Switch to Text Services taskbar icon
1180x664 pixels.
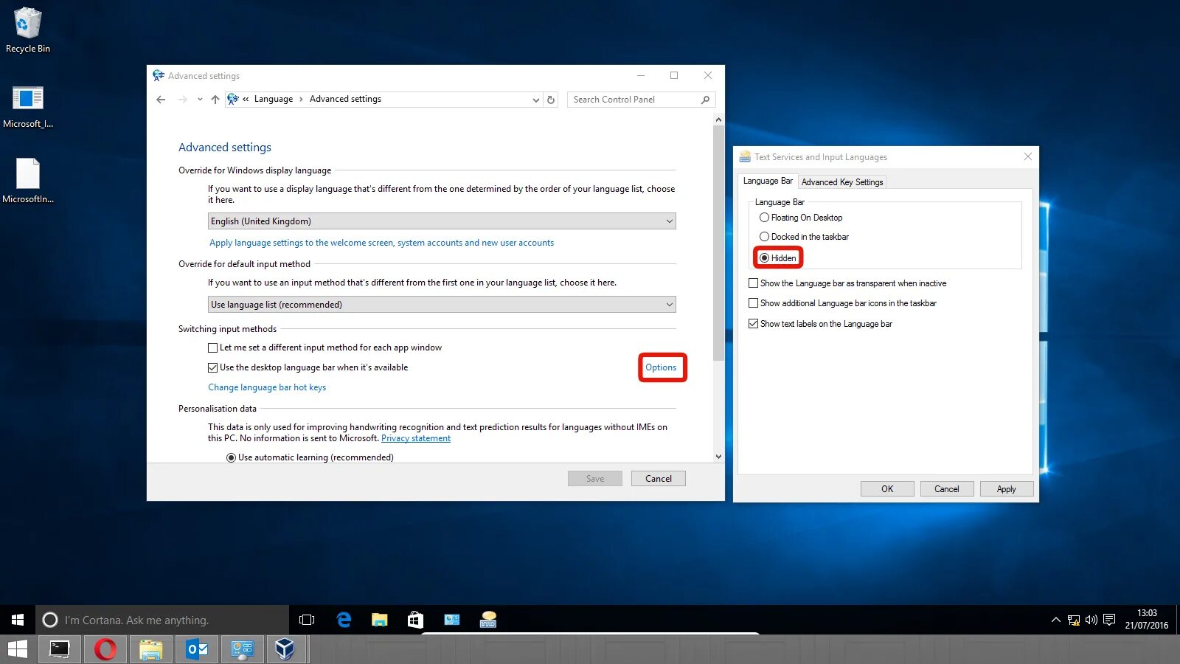(x=488, y=620)
